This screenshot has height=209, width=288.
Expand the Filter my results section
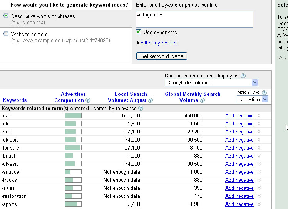pos(158,43)
